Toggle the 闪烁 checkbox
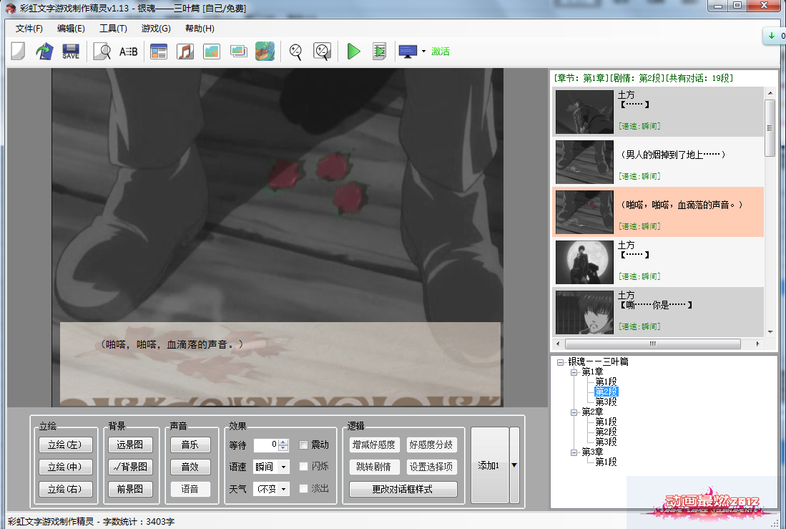 [x=304, y=467]
